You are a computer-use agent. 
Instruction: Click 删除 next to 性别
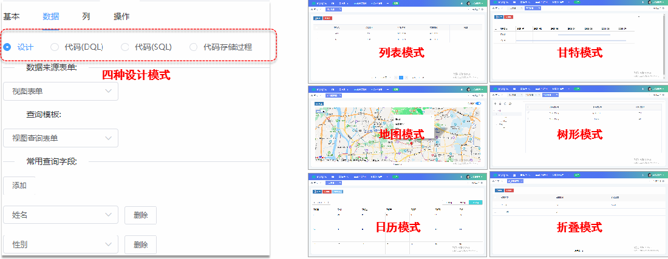[140, 244]
